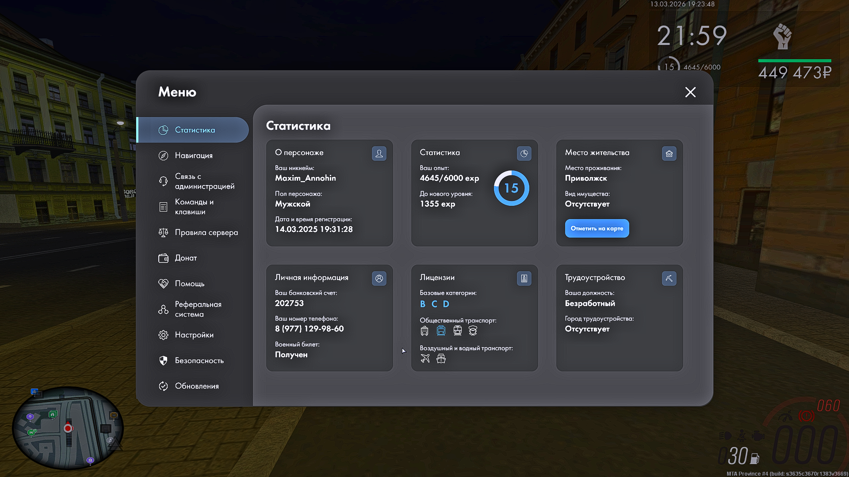This screenshot has height=477, width=849.
Task: Click the airplane license icon
Action: 425,359
